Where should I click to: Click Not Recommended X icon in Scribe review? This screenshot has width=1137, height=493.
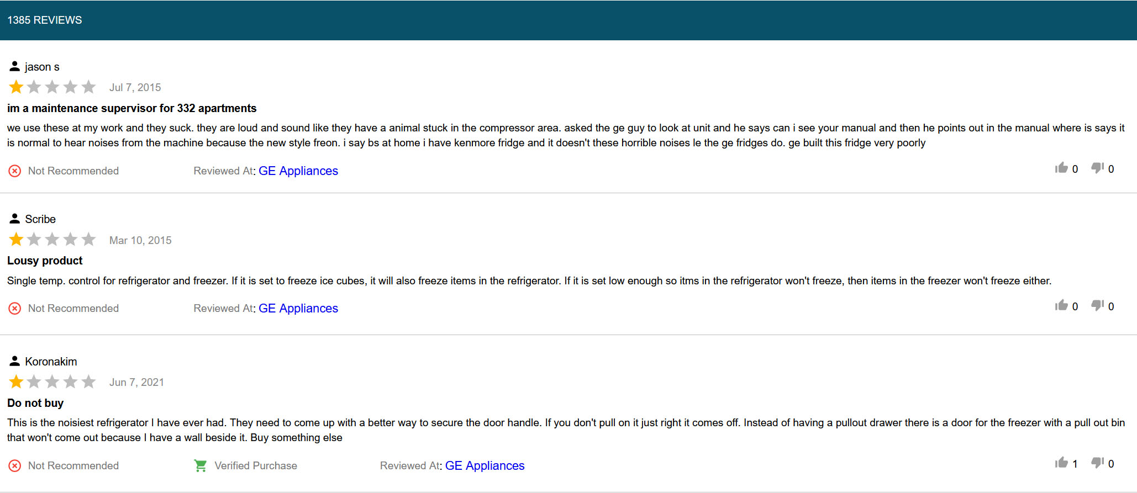coord(15,309)
